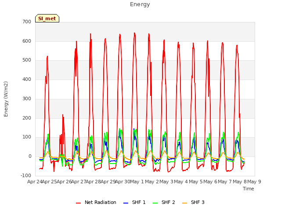Click the Time x-axis label
Image resolution: width=281 pixels, height=211 pixels.
(x=248, y=189)
